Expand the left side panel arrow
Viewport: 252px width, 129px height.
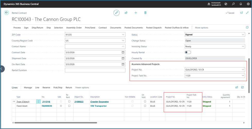(2, 69)
